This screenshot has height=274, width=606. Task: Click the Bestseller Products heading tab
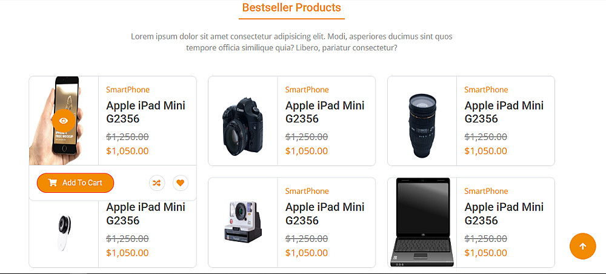292,7
